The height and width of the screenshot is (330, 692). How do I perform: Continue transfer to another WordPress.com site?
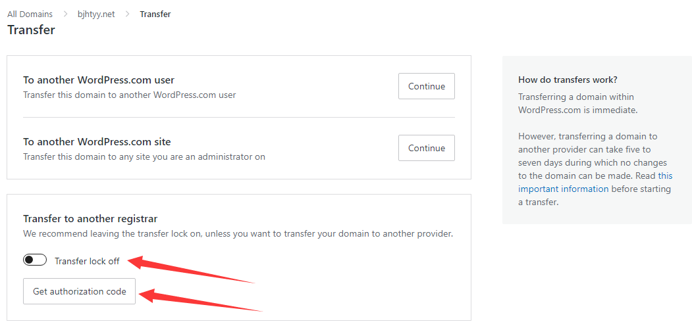[426, 148]
